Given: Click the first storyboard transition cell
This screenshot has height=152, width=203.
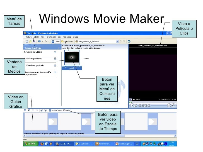Looking at the screenshot, I should [x=53, y=122].
